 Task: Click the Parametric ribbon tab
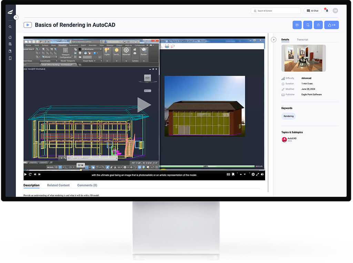[73, 45]
